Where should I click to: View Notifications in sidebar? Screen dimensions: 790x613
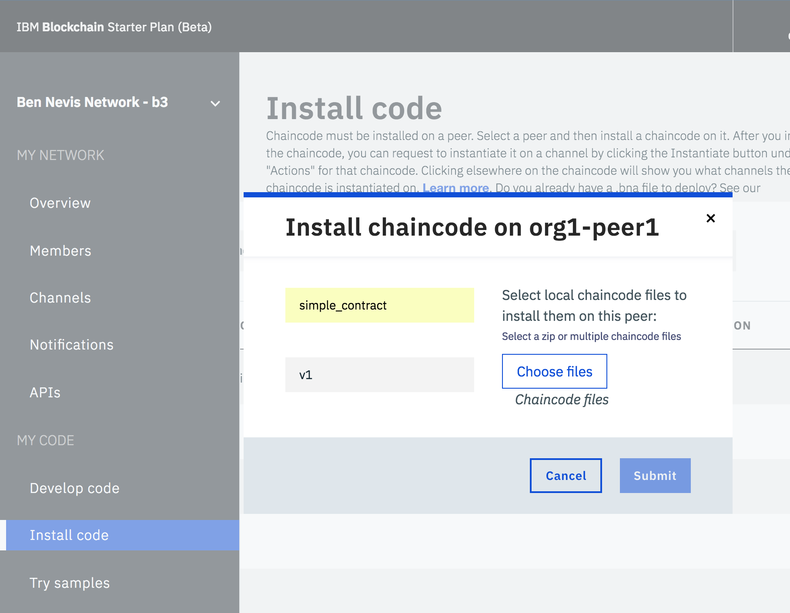click(71, 345)
